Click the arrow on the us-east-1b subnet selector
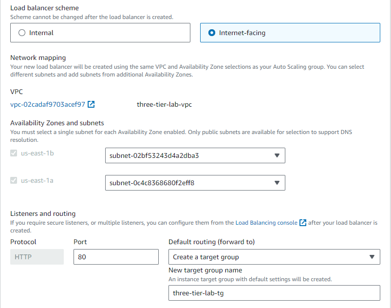 pos(277,155)
